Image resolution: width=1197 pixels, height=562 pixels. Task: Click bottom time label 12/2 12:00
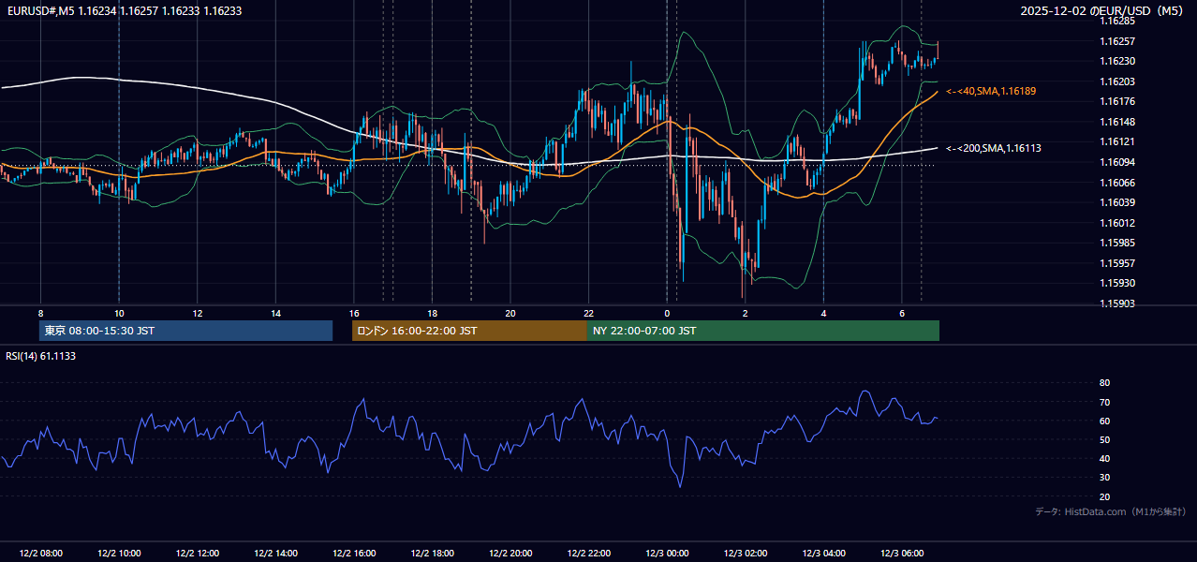197,553
